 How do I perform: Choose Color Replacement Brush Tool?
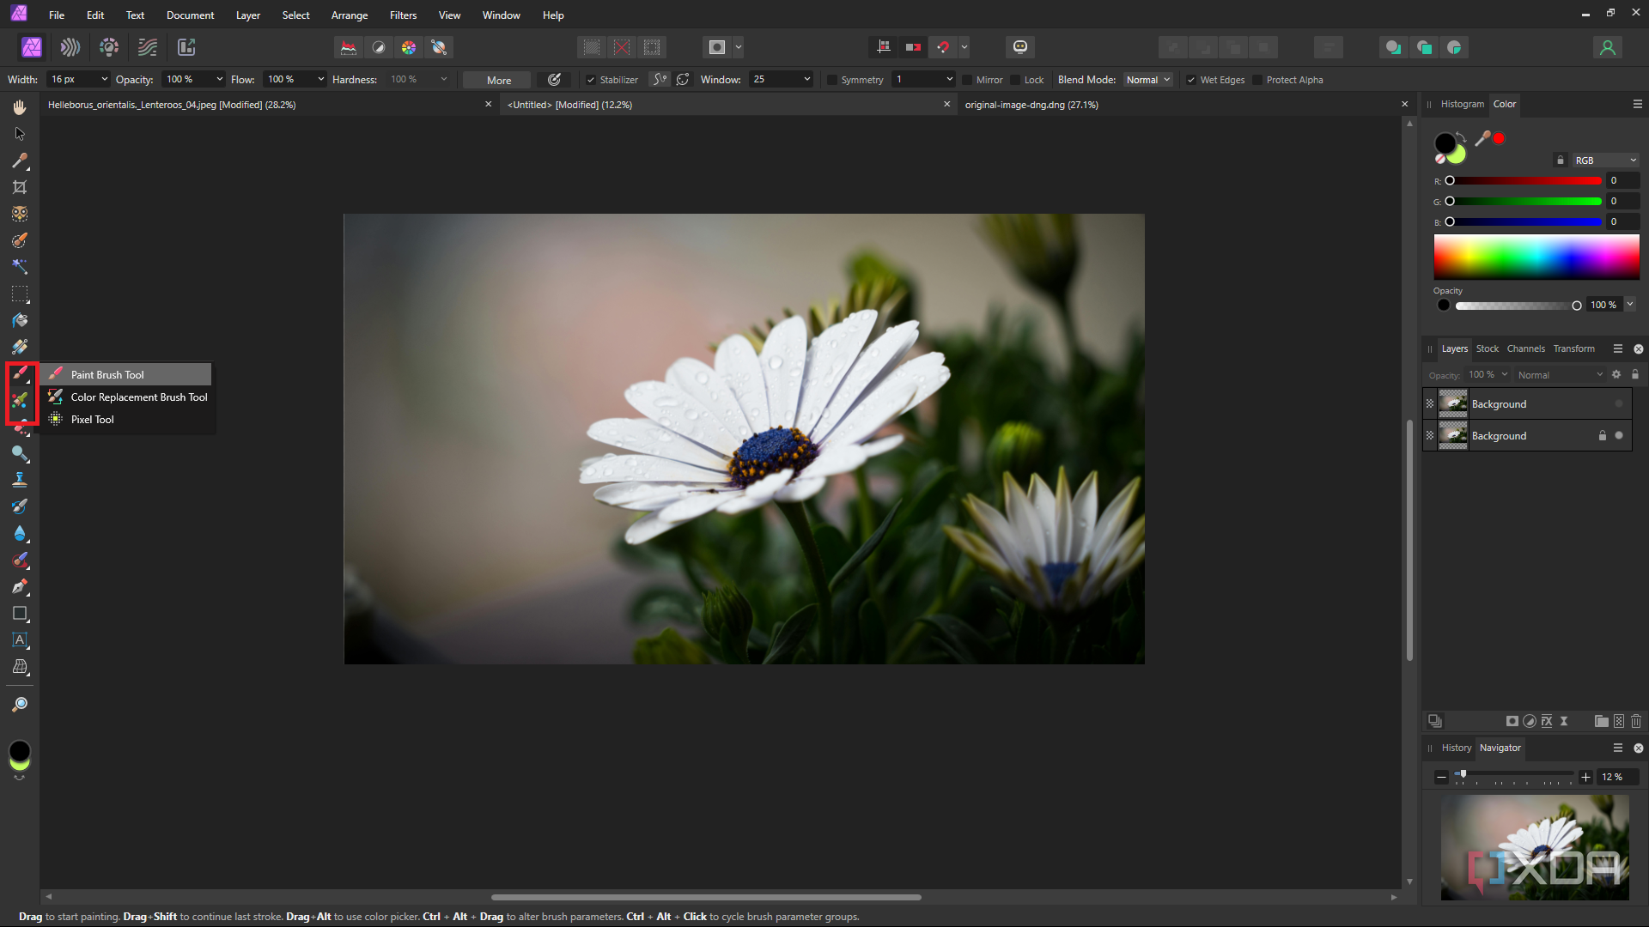(x=128, y=397)
